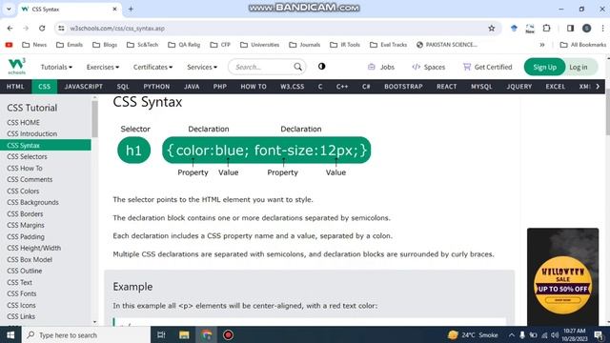Select the PYTHON topic tab

(x=156, y=87)
